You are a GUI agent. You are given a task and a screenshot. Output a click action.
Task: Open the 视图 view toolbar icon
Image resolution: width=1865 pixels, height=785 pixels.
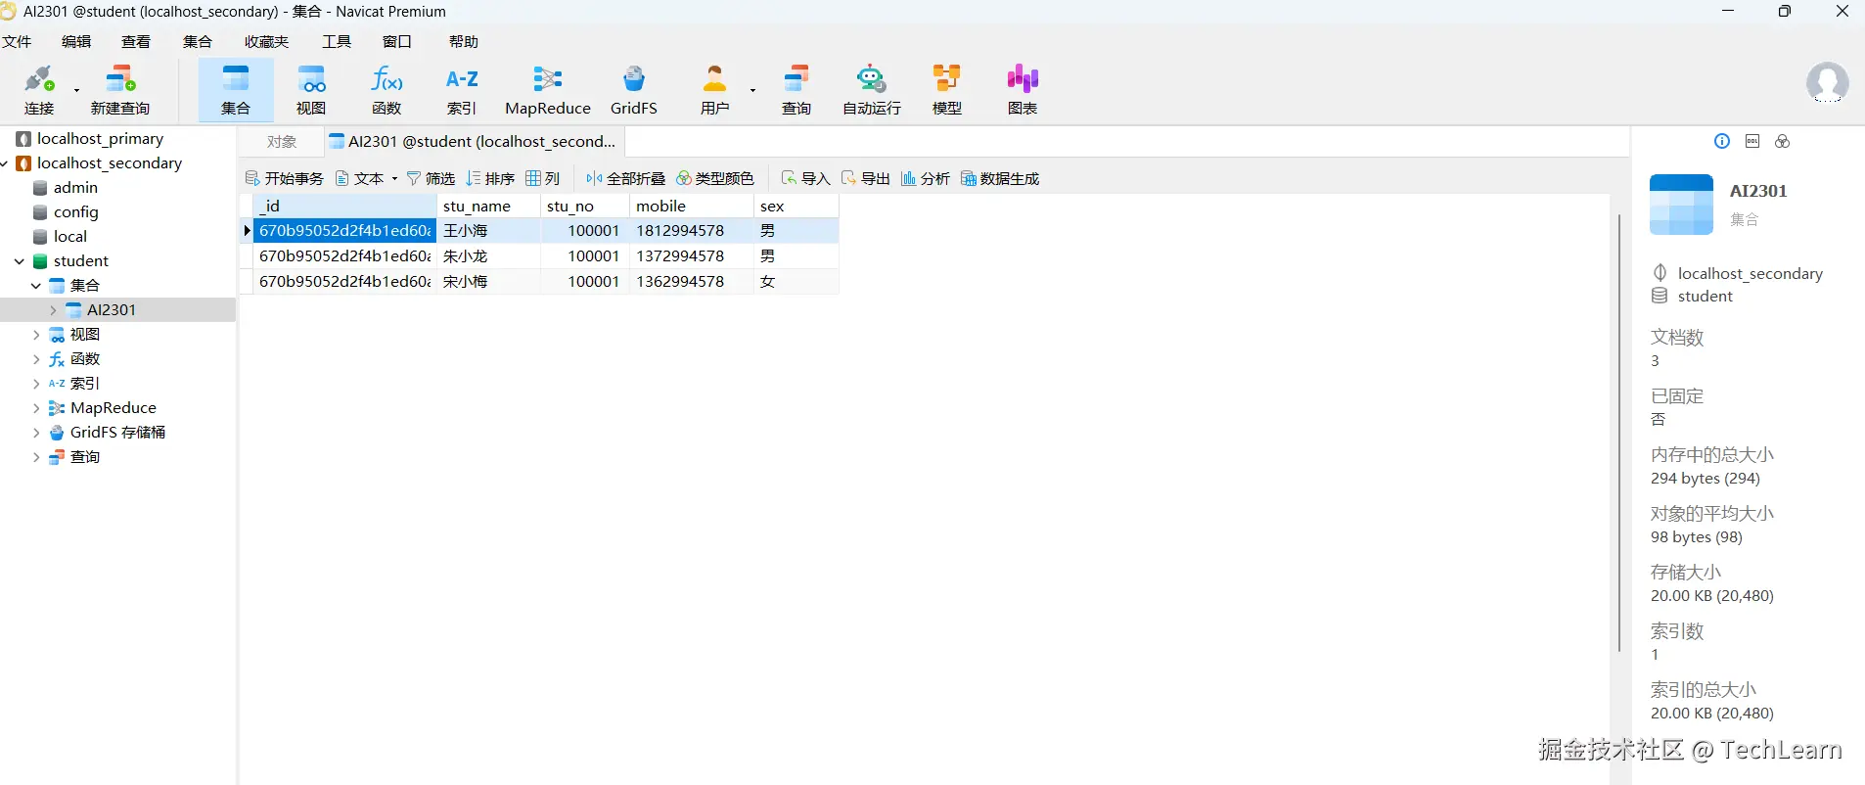[x=311, y=90]
